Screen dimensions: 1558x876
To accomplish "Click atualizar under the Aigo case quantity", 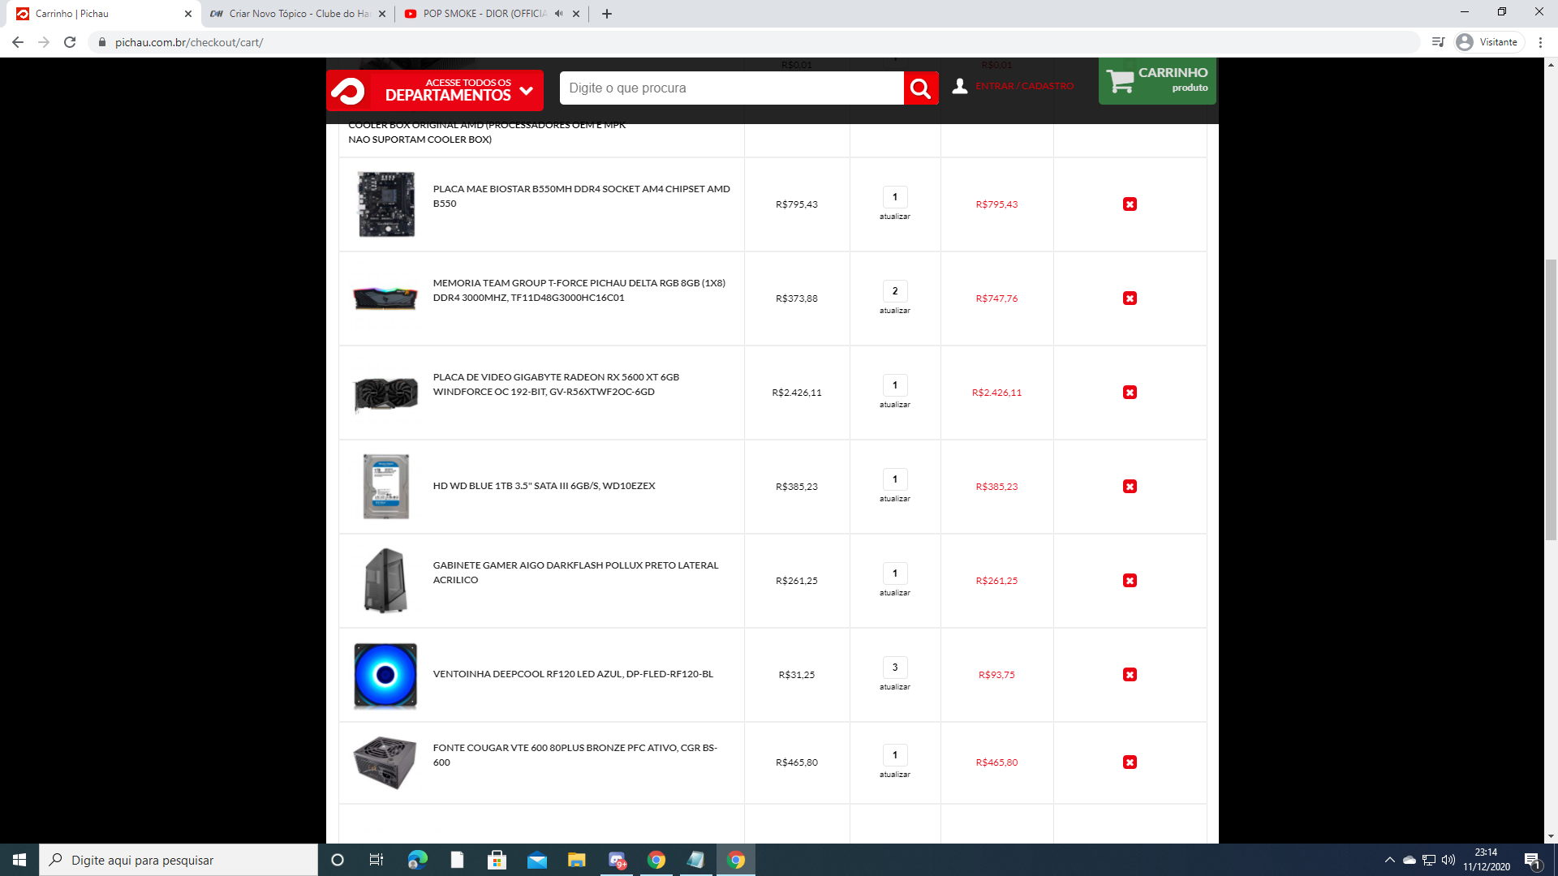I will point(895,593).
